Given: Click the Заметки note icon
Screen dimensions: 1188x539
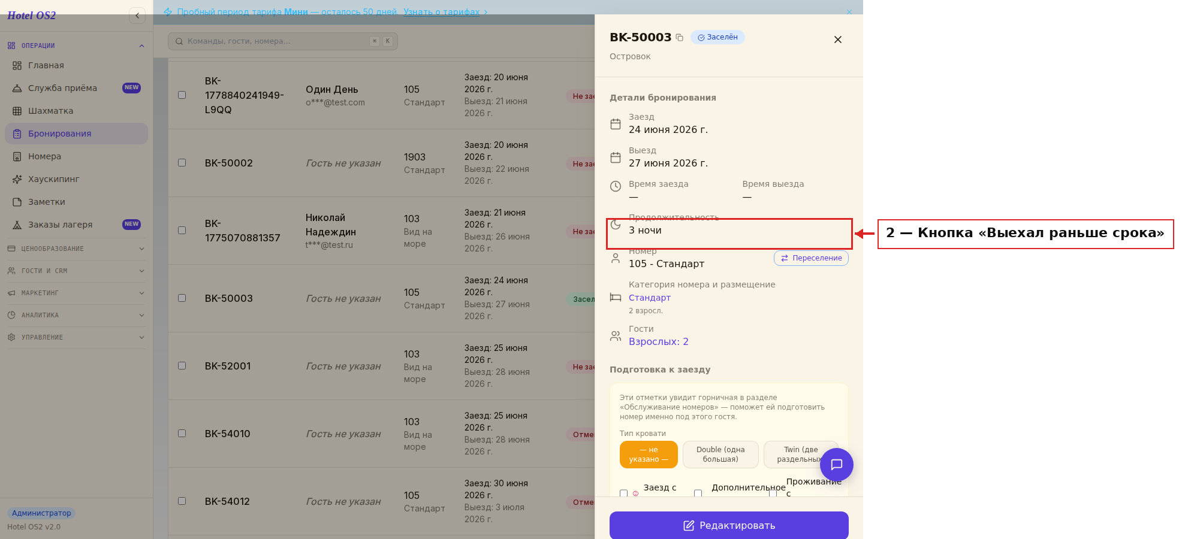Looking at the screenshot, I should (17, 202).
